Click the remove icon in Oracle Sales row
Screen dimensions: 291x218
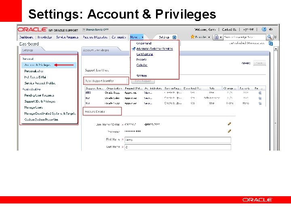pos(260,98)
